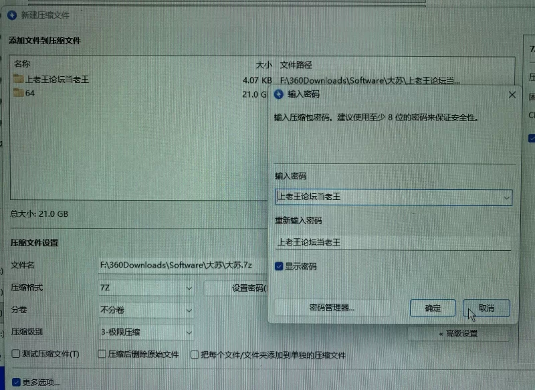Sort the list by the 大小 column header

[x=263, y=65]
